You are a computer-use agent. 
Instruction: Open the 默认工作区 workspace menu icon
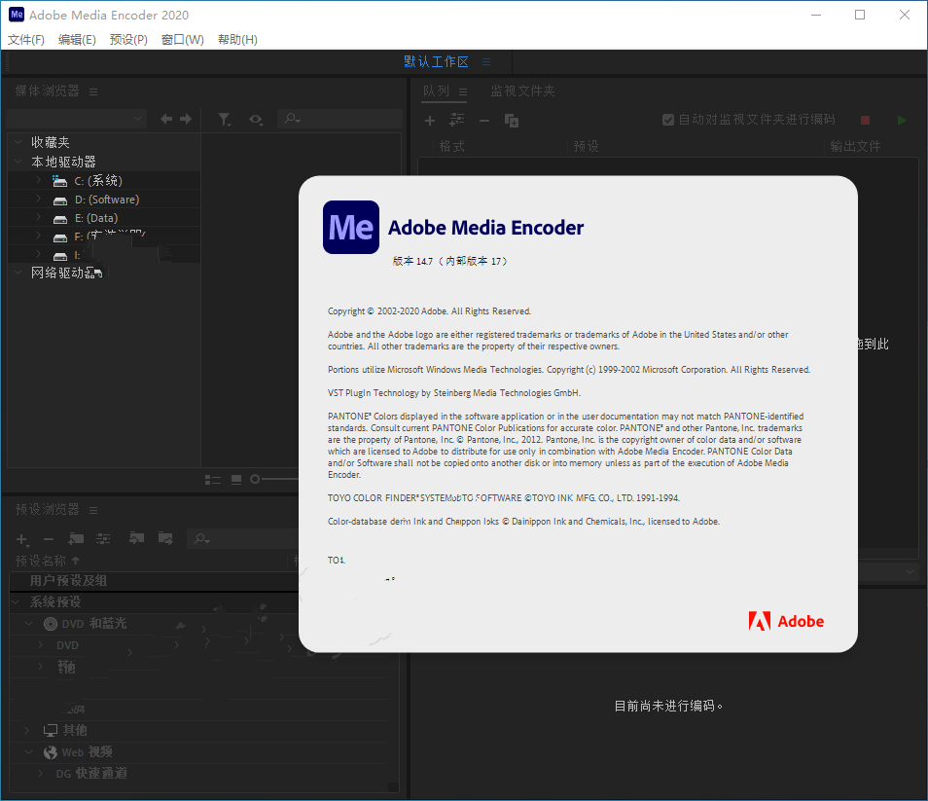pyautogui.click(x=486, y=61)
